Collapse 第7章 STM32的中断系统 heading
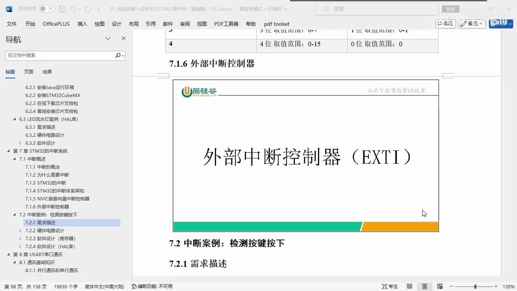 [9, 151]
